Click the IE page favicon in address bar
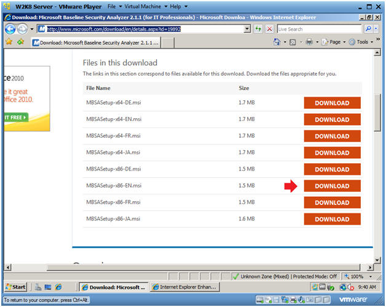 click(42, 29)
